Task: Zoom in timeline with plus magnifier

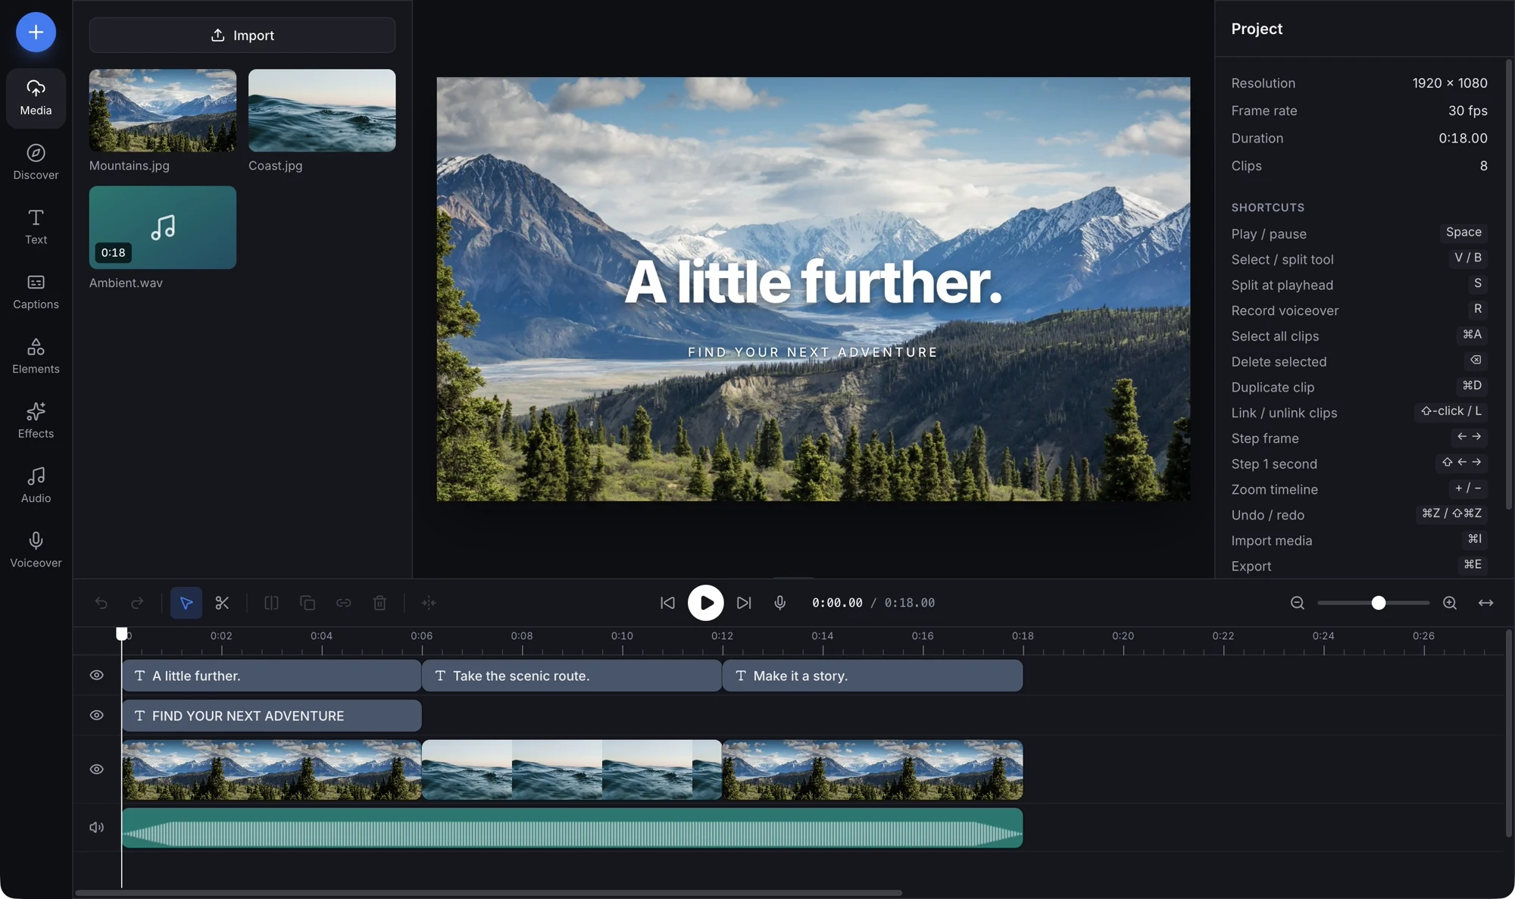Action: 1450,603
